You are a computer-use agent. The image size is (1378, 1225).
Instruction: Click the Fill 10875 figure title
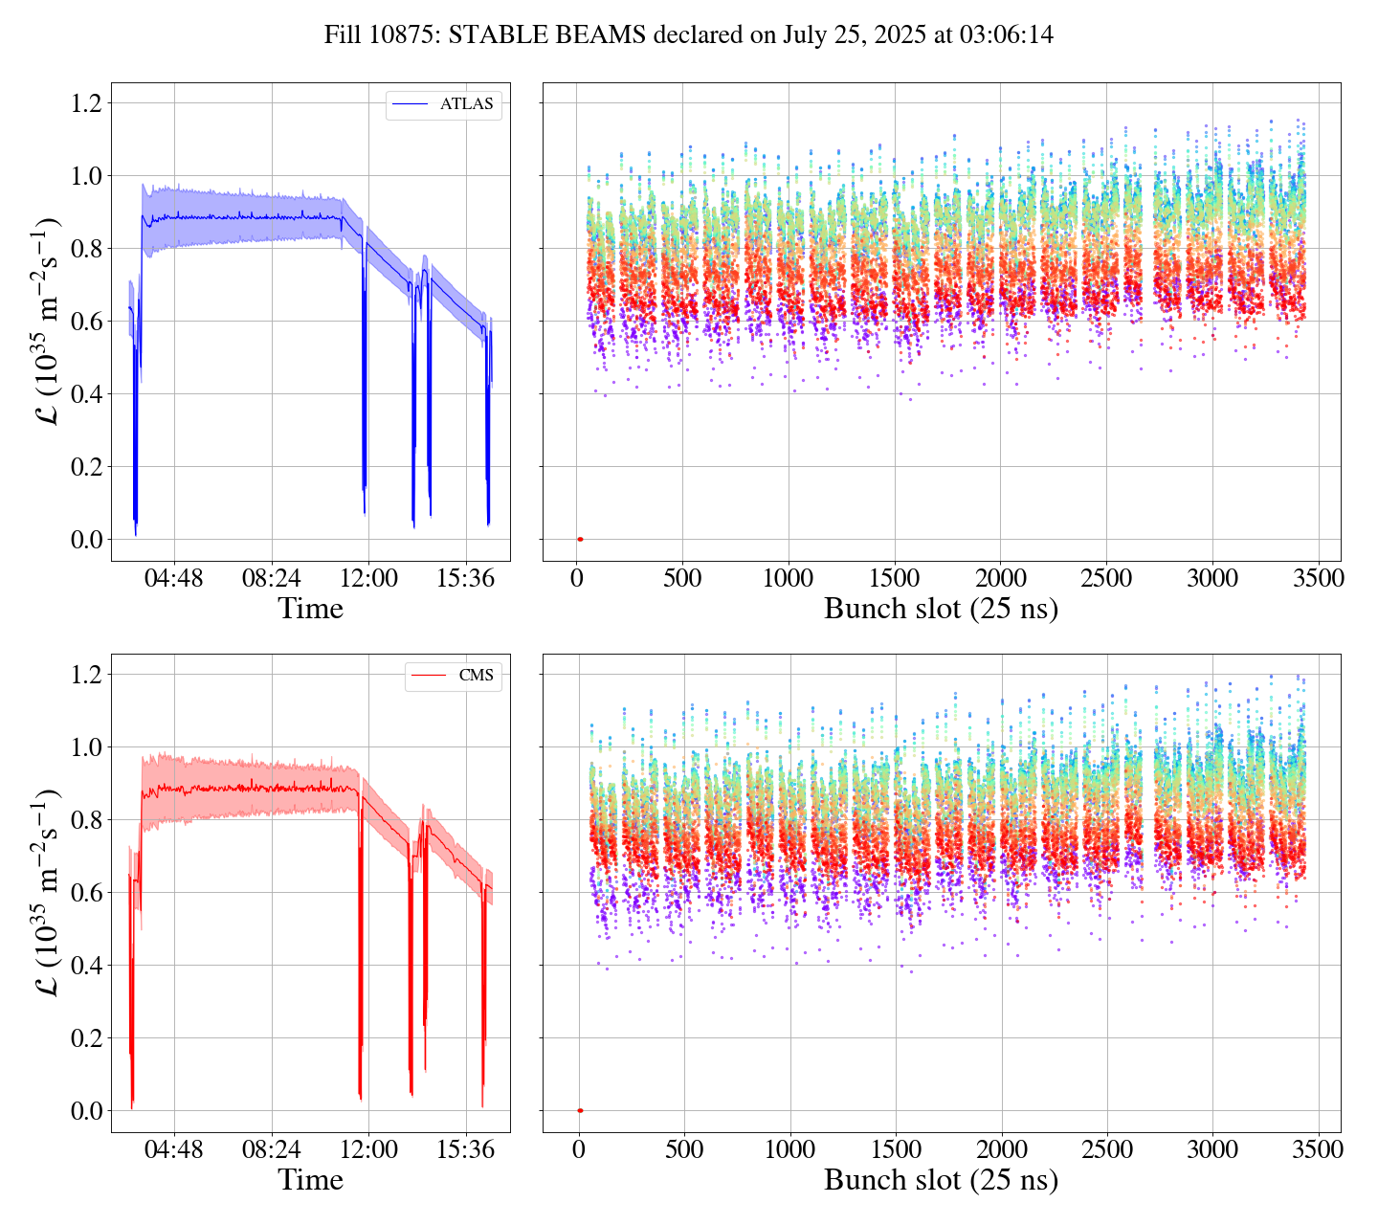(689, 35)
